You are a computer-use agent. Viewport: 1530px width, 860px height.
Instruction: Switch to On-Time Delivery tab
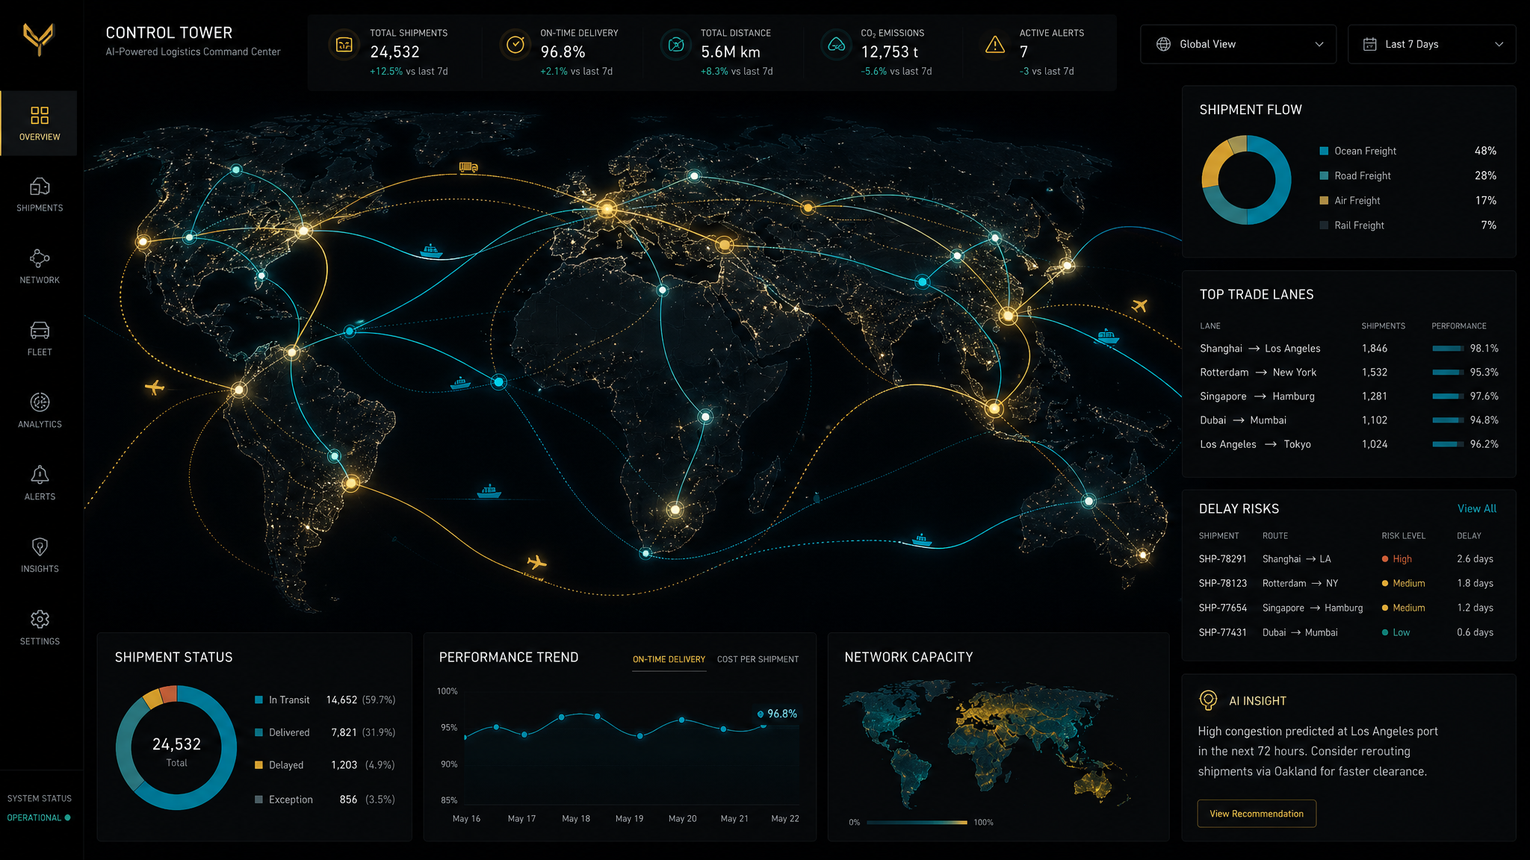click(x=669, y=660)
